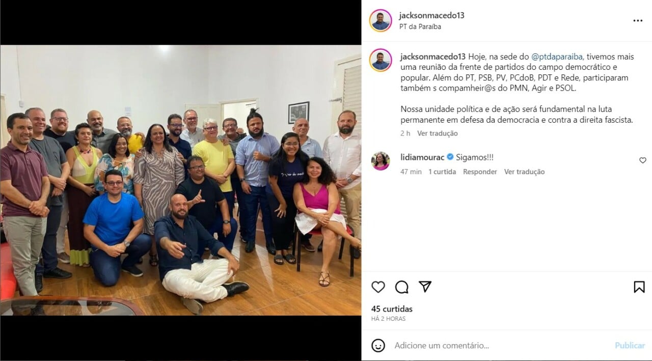Click Ver tradução under the caption
The height and width of the screenshot is (361, 652).
pos(438,133)
